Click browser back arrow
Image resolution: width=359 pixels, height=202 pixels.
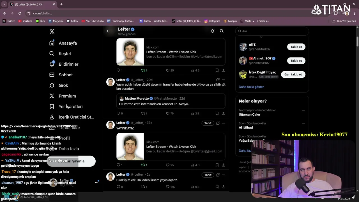[4, 13]
